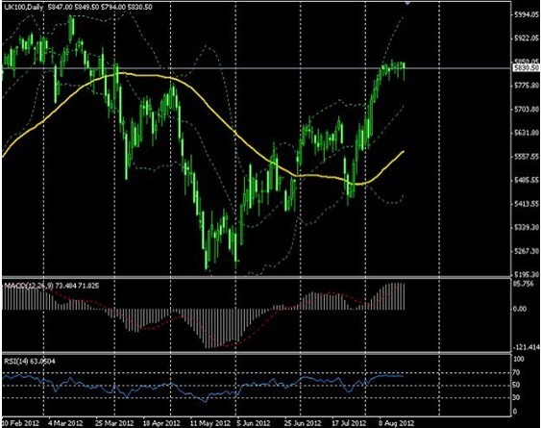Click the 5 Jun 2012 date label
The height and width of the screenshot is (428, 541).
click(254, 423)
